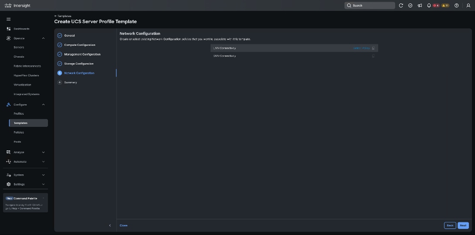The height and width of the screenshot is (235, 475).
Task: Open Integrated Systems in the sidebar
Action: (x=27, y=94)
